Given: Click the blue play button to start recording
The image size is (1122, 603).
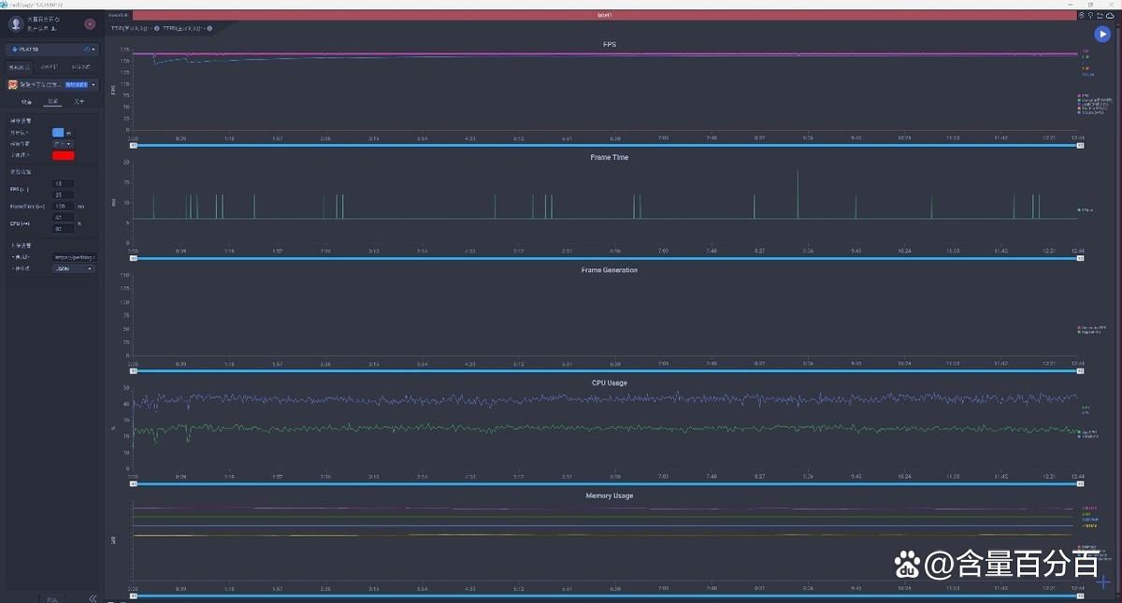Looking at the screenshot, I should (1102, 35).
